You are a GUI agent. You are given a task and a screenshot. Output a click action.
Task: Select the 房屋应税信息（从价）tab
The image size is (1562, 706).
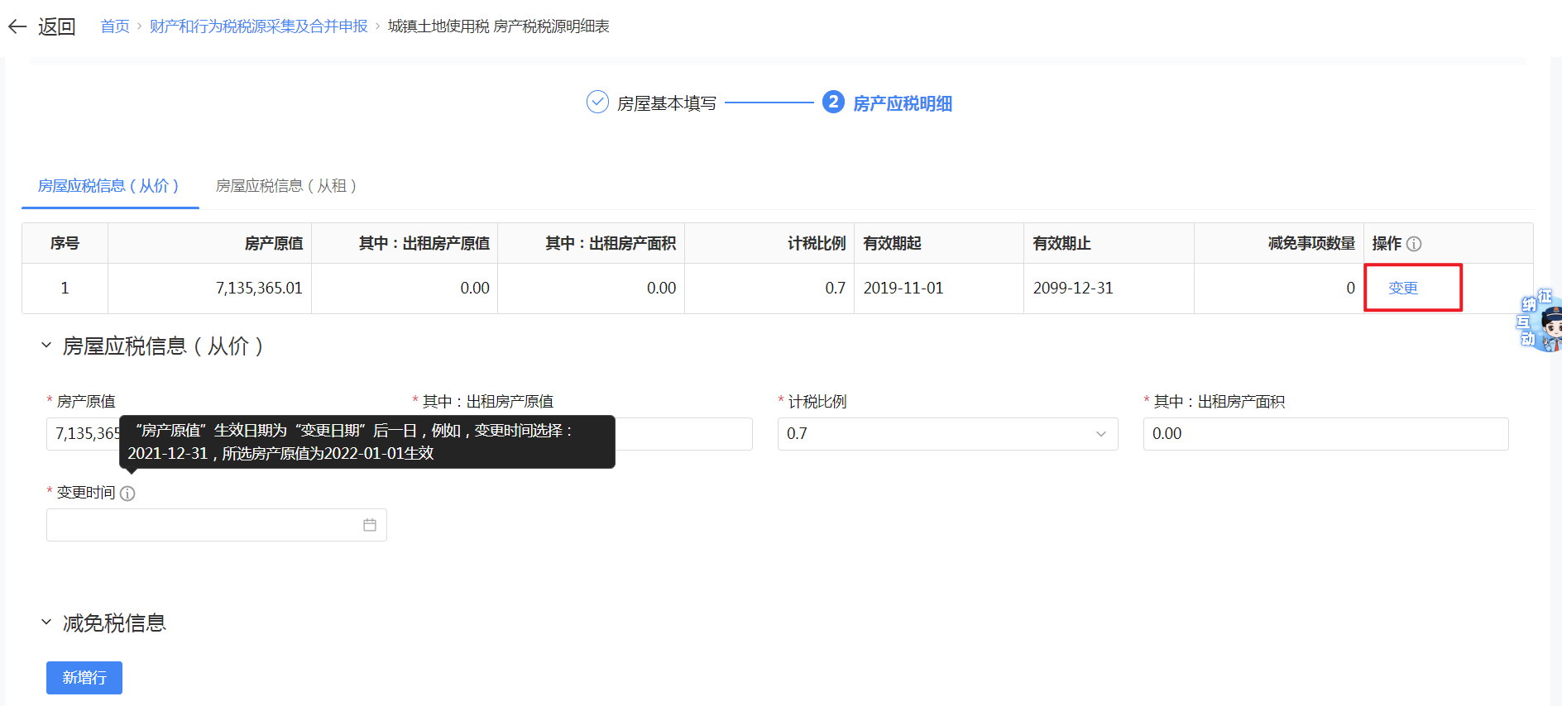point(108,186)
